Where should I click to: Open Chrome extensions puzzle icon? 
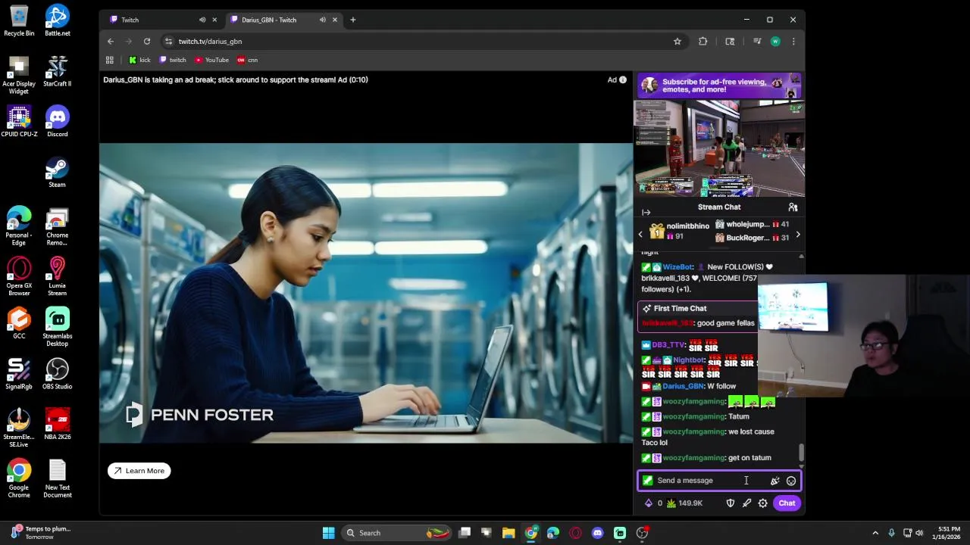coord(703,42)
